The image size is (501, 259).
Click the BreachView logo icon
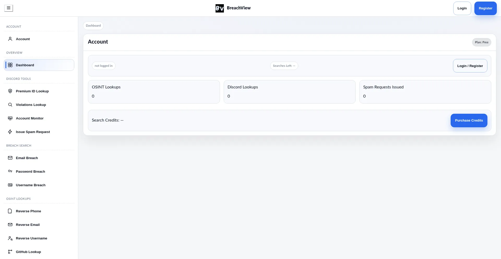(x=219, y=8)
